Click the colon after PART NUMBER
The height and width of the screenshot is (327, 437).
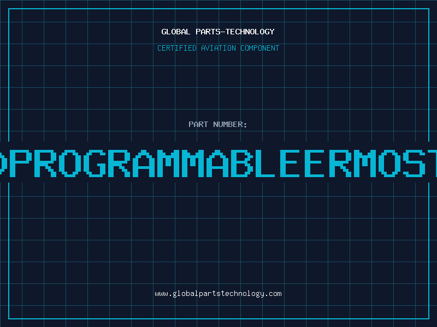point(245,125)
